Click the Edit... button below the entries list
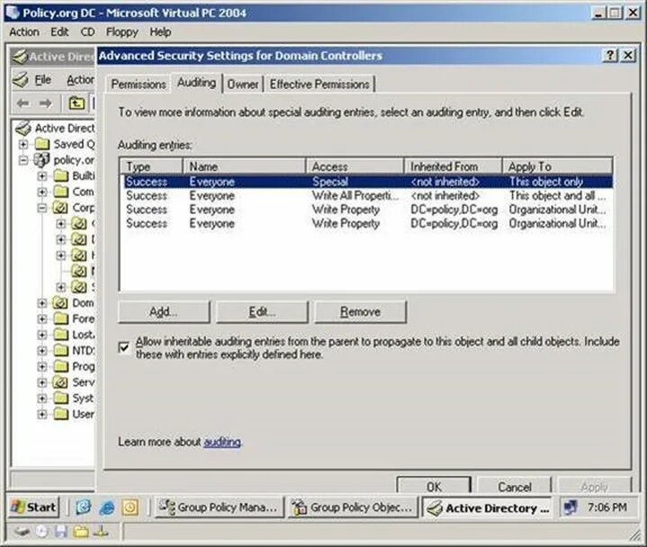The height and width of the screenshot is (547, 647). [262, 311]
